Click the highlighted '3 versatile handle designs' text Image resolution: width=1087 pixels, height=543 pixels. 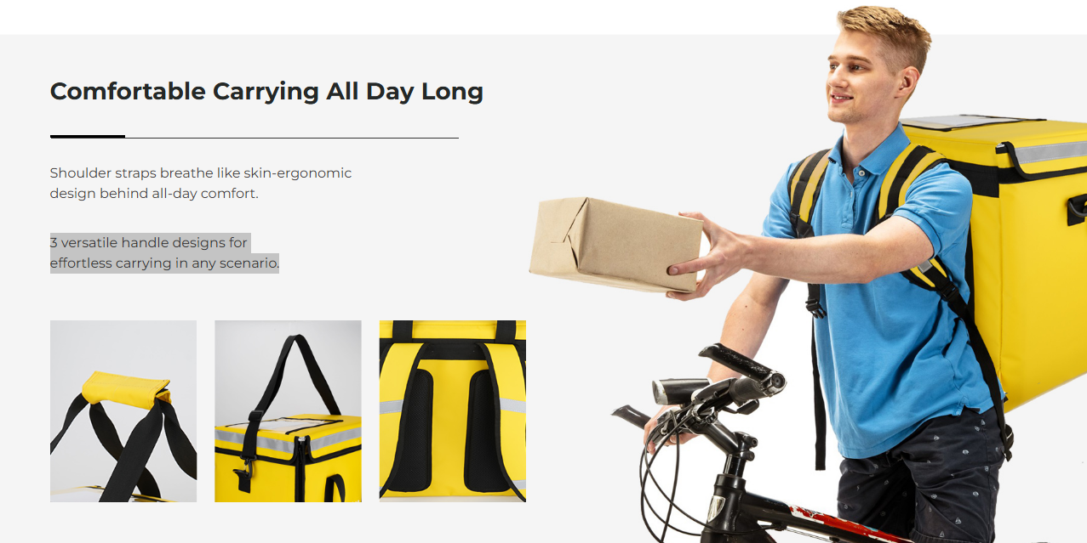pos(149,243)
